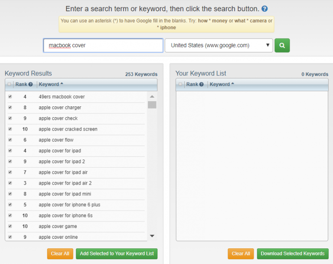Toggle checkbox for "apple cover for ipad"
Screen dimensions: 333x264
10,151
